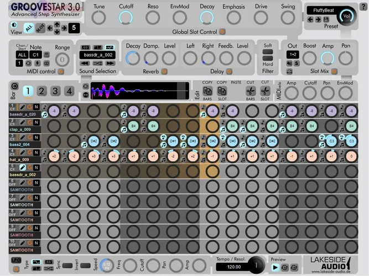Edit slot 1 bassdr_a_020 with pencil icon
This screenshot has height=276, width=369.
[22, 107]
